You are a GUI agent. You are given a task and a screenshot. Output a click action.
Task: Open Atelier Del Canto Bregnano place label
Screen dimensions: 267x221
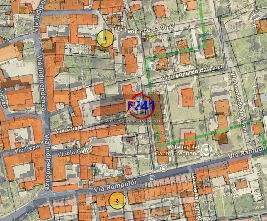pos(177,150)
